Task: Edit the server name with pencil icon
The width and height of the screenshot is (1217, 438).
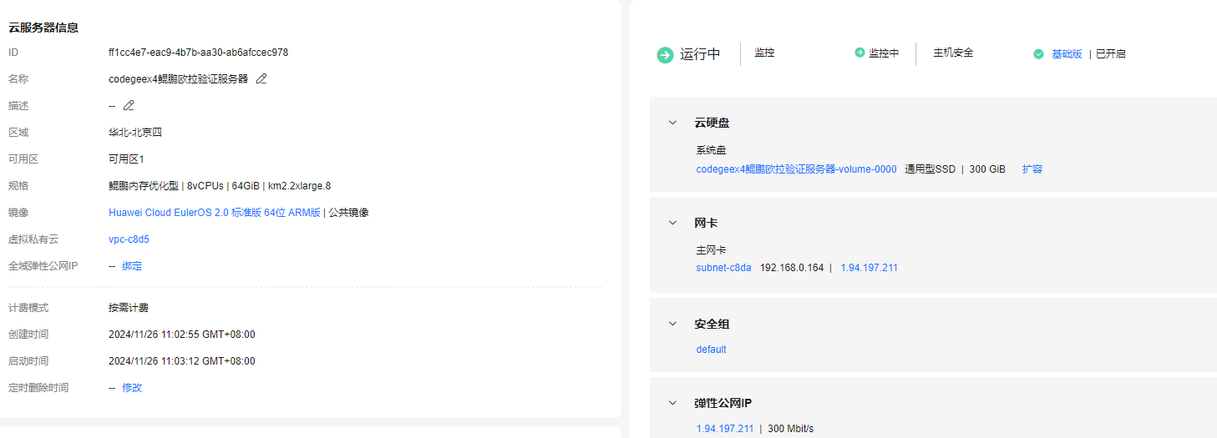Action: pos(261,78)
